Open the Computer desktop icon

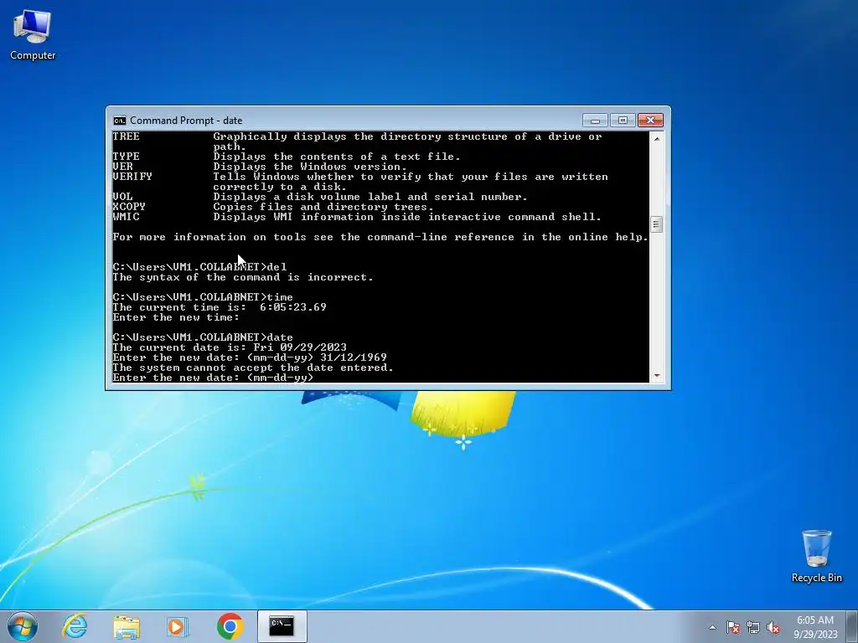point(33,35)
